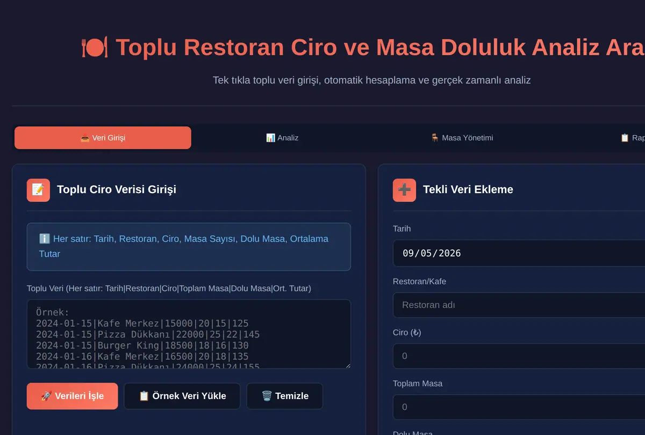Open the Masa Yönetimi tab

[462, 138]
